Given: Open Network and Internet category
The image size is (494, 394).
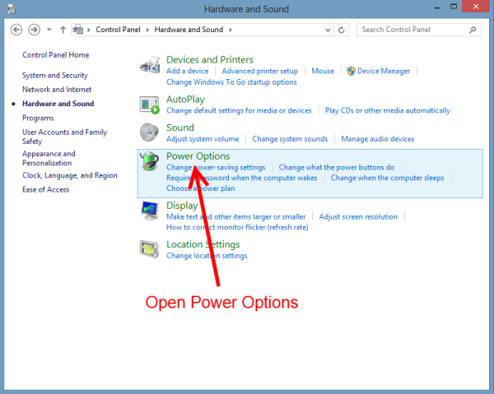Looking at the screenshot, I should (57, 90).
